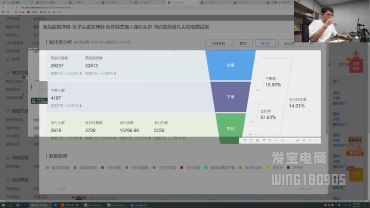370x208 pixels.
Task: Switch to 今日实时 time range tab
Action: tap(218, 44)
